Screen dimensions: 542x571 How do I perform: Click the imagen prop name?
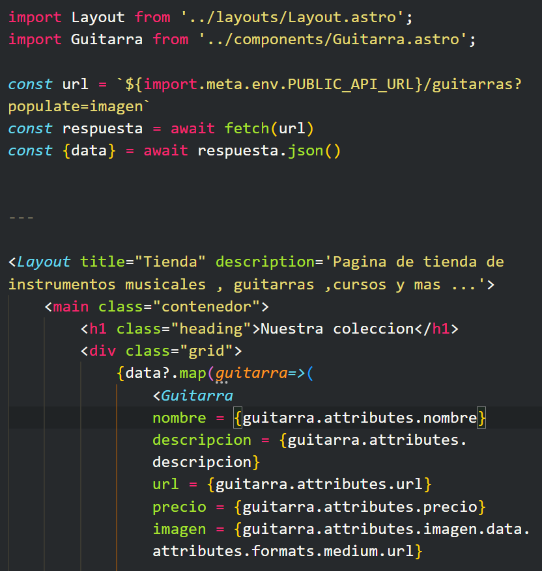click(x=179, y=529)
